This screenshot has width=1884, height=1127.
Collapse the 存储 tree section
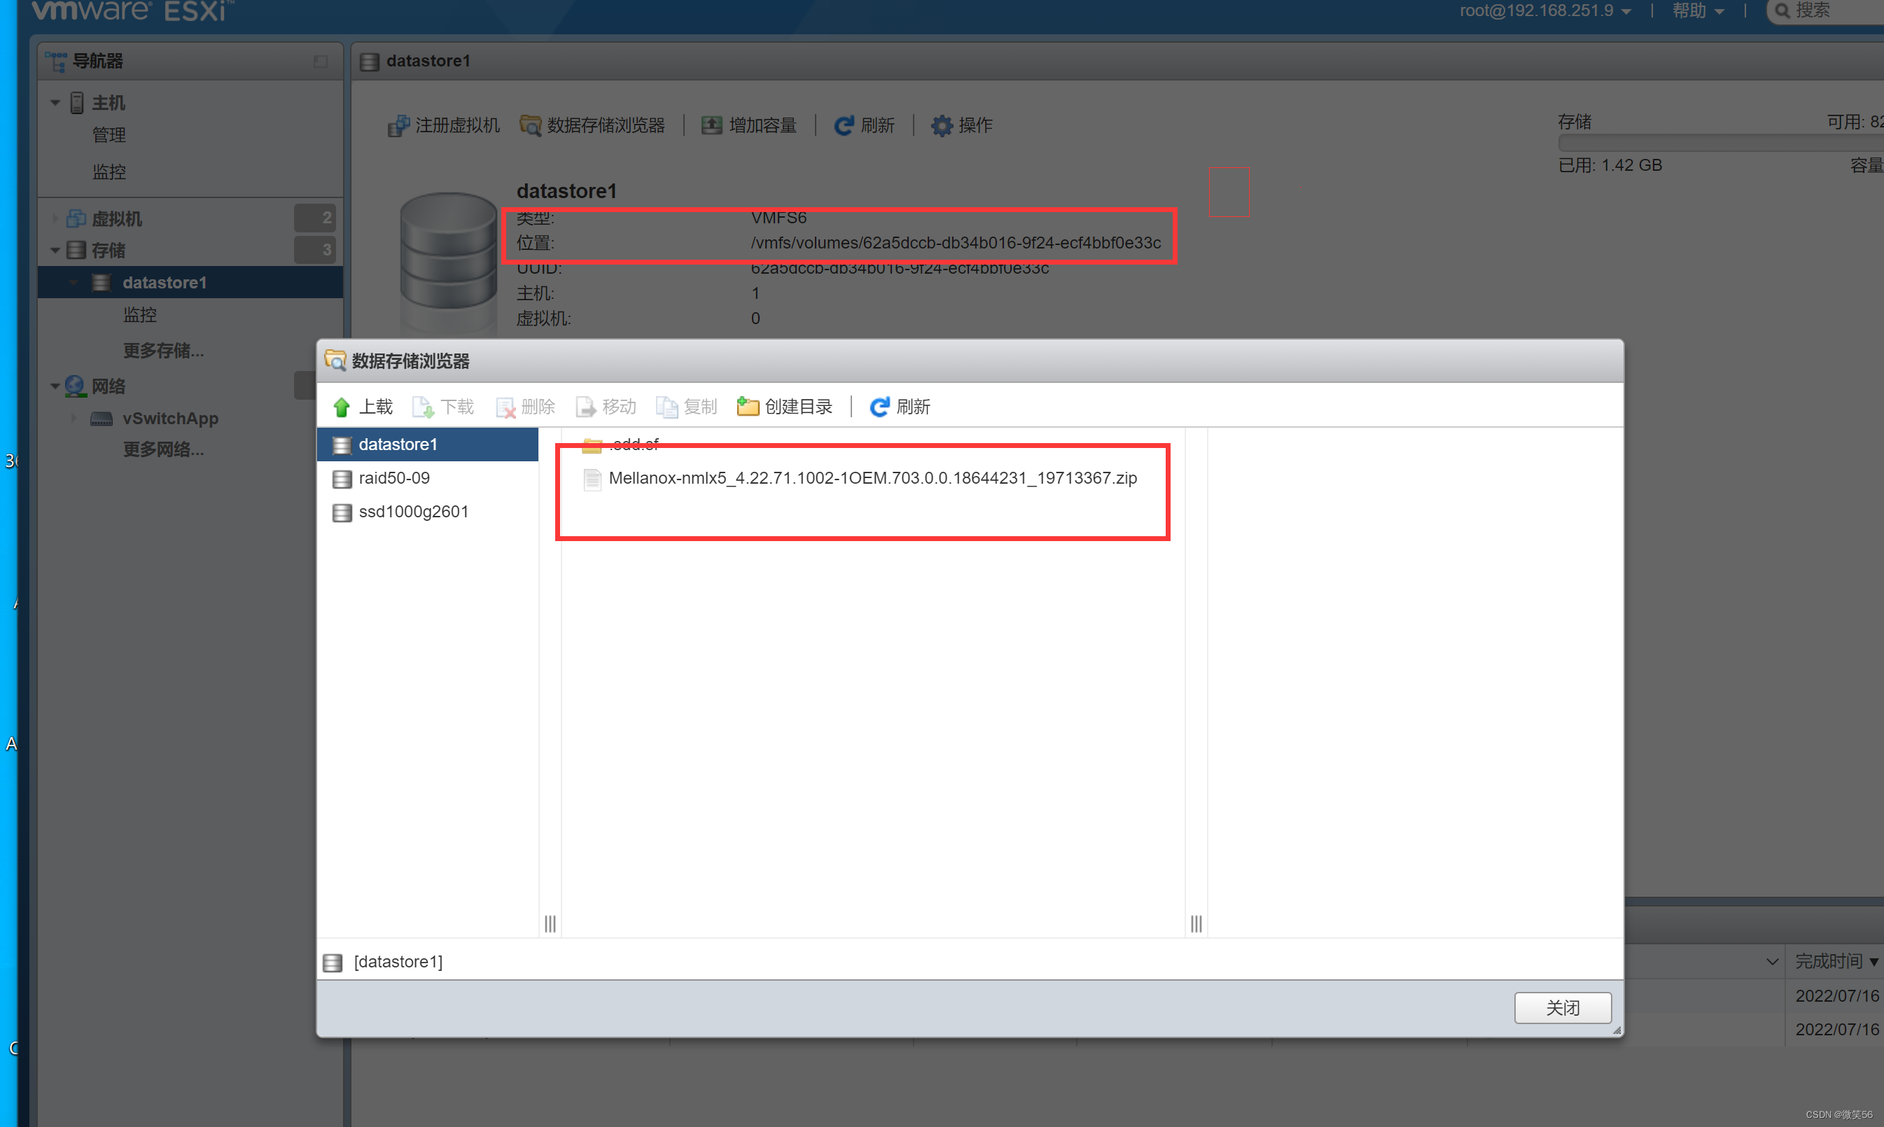pos(55,250)
